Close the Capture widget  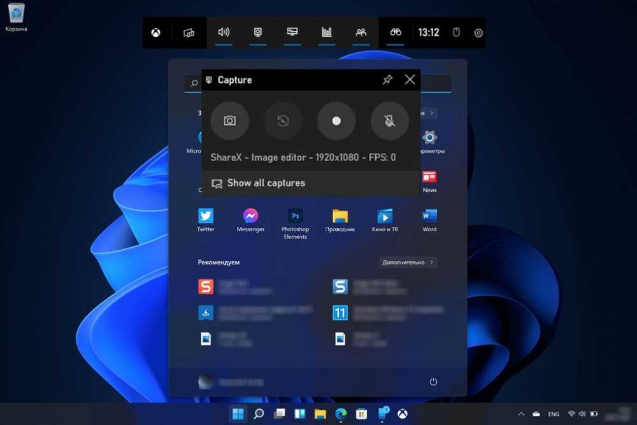[x=410, y=80]
